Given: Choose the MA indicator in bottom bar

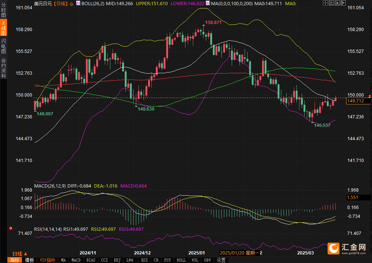Looking at the screenshot, I should pyautogui.click(x=63, y=260).
